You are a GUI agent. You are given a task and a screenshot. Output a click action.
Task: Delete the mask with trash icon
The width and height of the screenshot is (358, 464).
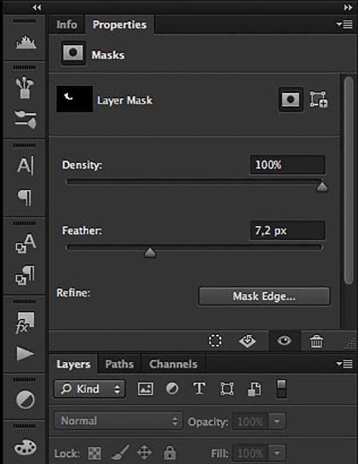pyautogui.click(x=316, y=341)
